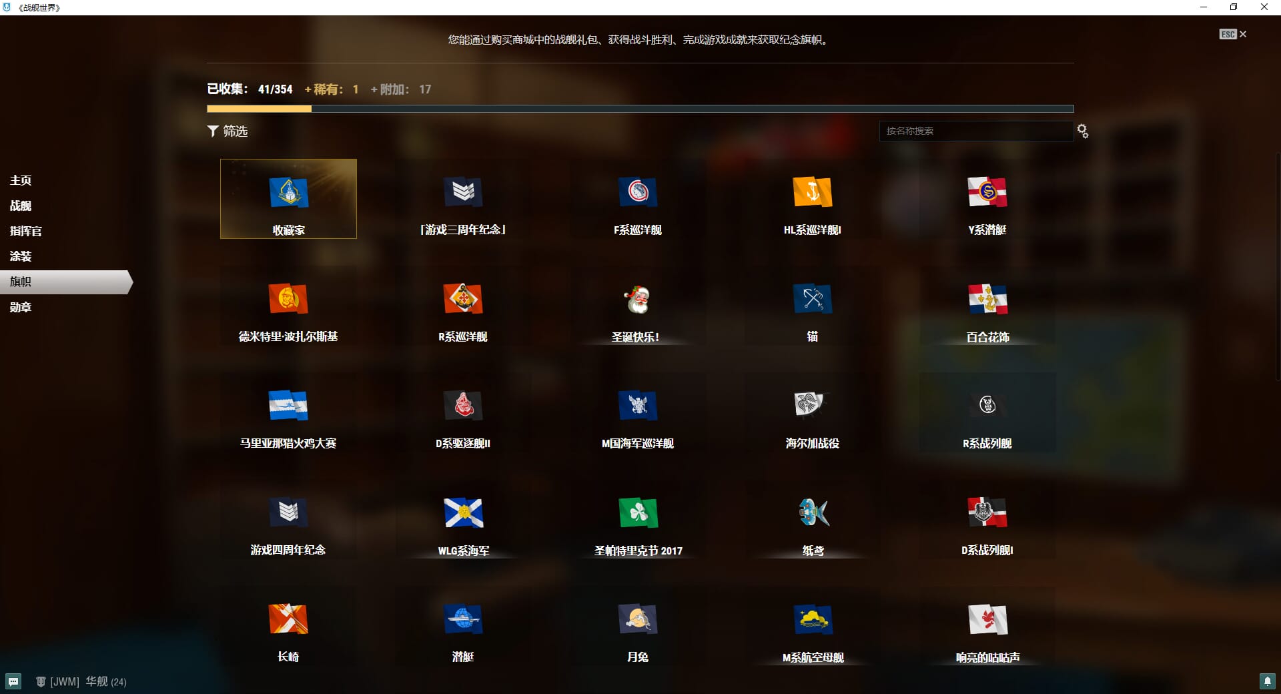Pick the 圣帕特里克节 2017 clover flag
Viewport: 1281px width, 694px height.
click(638, 513)
